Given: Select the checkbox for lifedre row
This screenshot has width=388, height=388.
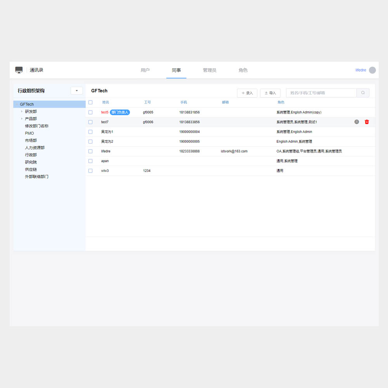Looking at the screenshot, I should [90, 151].
